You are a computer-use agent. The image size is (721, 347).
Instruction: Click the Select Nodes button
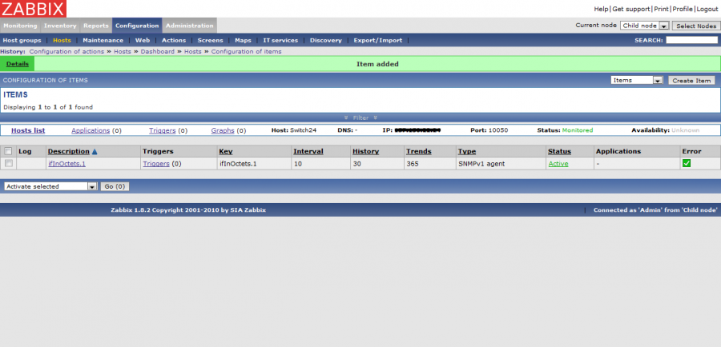[696, 26]
